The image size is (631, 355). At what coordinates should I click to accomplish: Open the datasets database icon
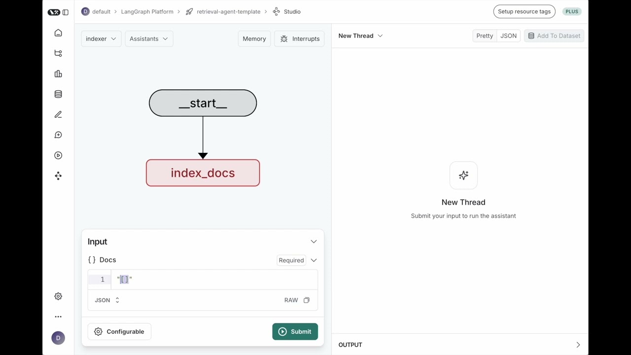point(58,94)
